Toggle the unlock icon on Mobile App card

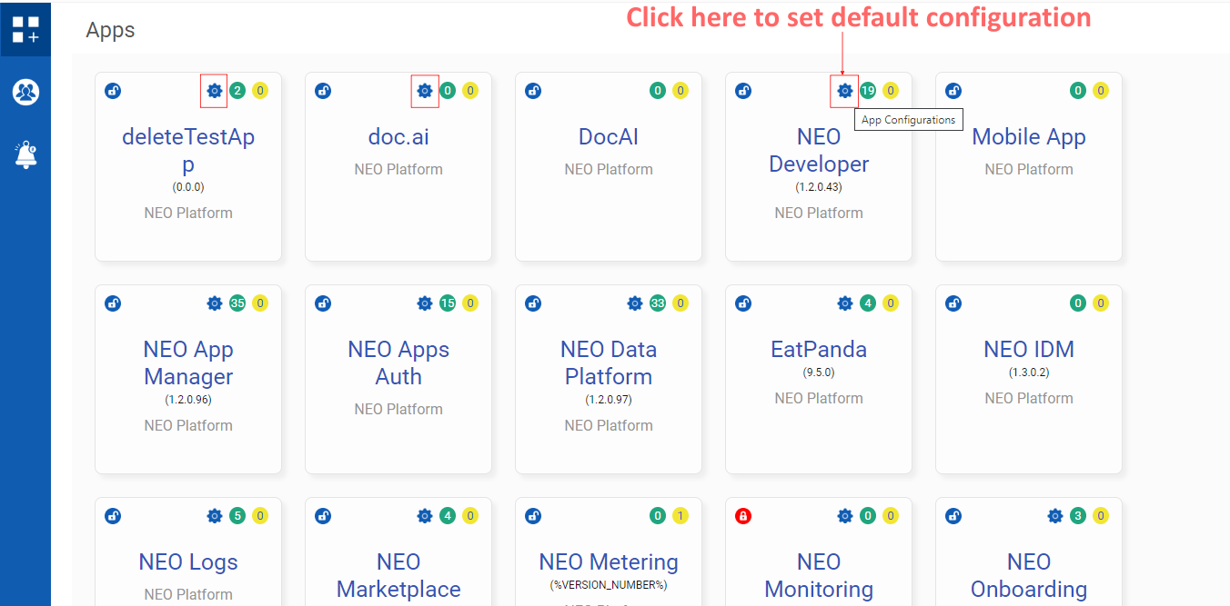(x=953, y=91)
